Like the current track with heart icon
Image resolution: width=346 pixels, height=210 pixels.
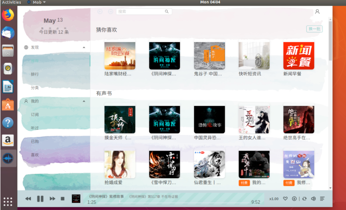pyautogui.click(x=285, y=198)
